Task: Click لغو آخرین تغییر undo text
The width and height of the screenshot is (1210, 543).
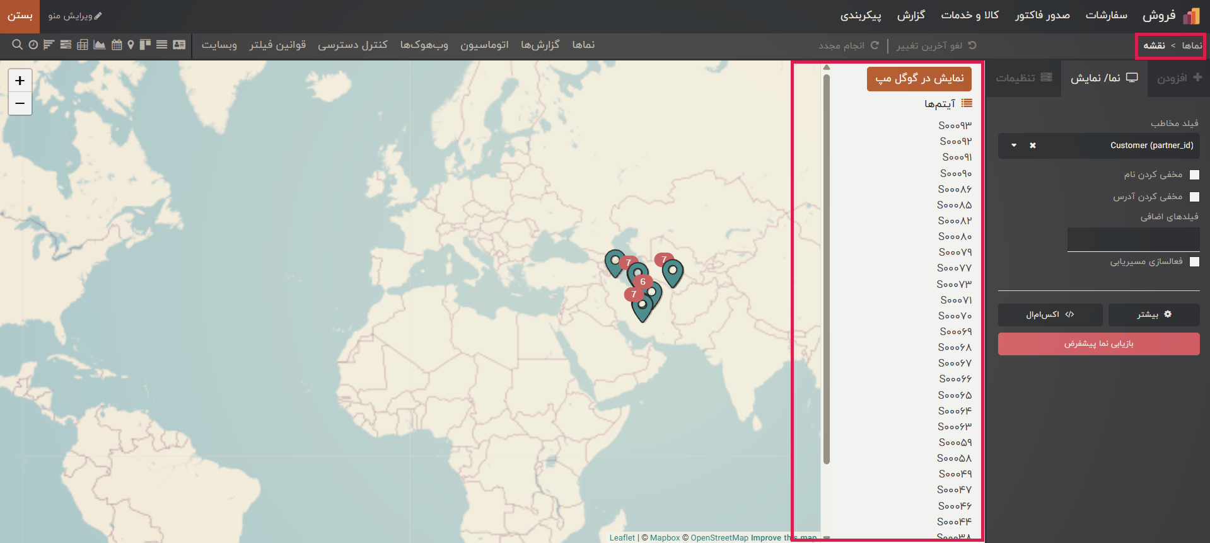Action: (x=929, y=45)
